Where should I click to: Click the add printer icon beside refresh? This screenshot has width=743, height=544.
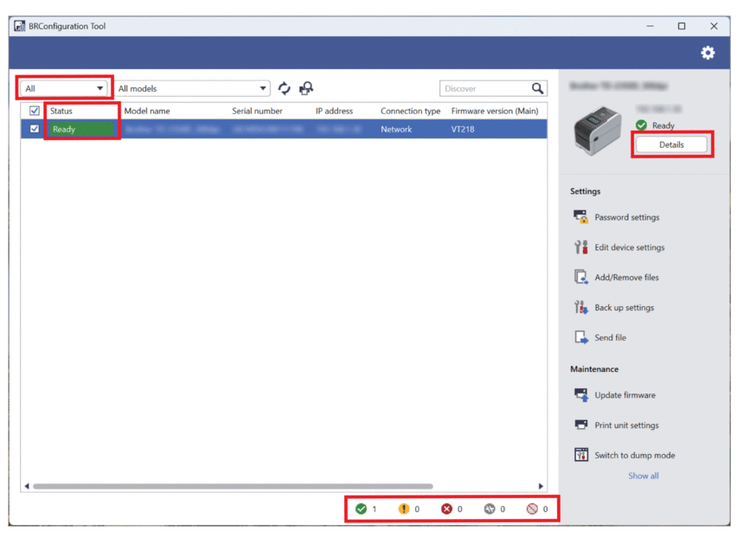pos(306,88)
